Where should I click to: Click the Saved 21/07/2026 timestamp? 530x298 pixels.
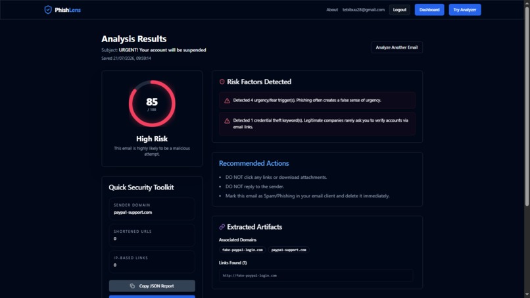click(x=126, y=58)
